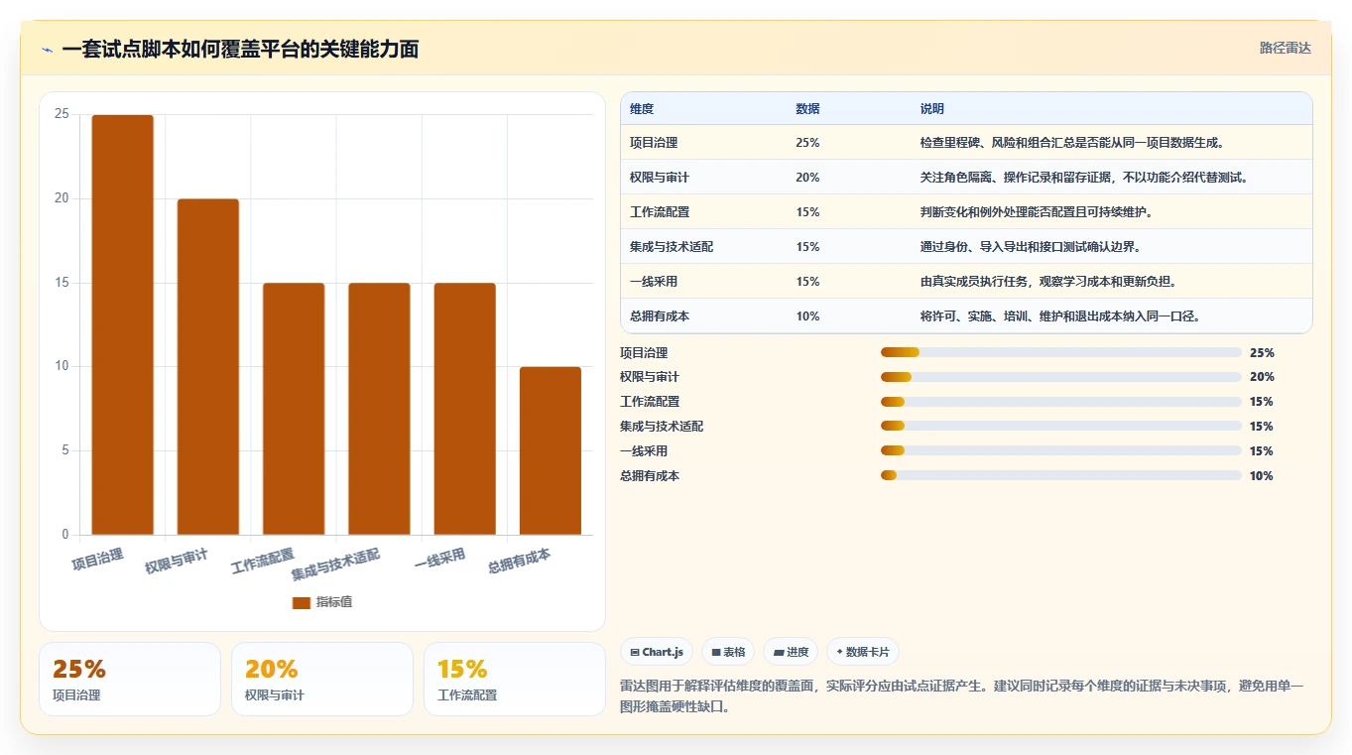Click the 指标值 legend text
Screen dimensions: 1352x755
[x=334, y=603]
